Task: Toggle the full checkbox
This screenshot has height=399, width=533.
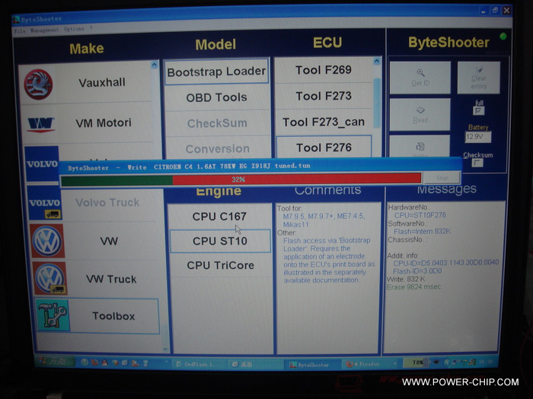Action: pyautogui.click(x=478, y=111)
